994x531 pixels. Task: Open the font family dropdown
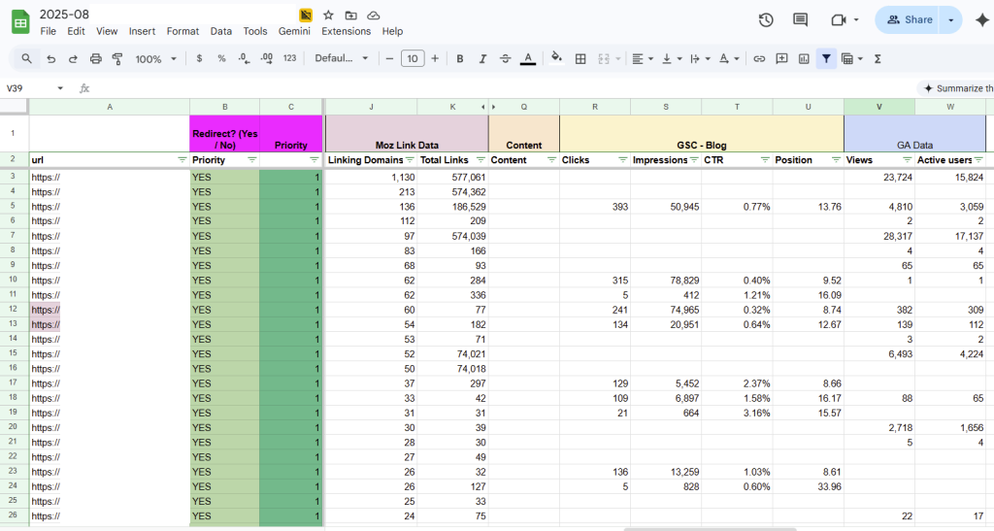pos(342,59)
